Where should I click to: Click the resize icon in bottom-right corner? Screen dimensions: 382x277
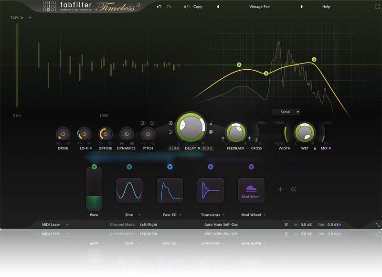click(x=377, y=225)
